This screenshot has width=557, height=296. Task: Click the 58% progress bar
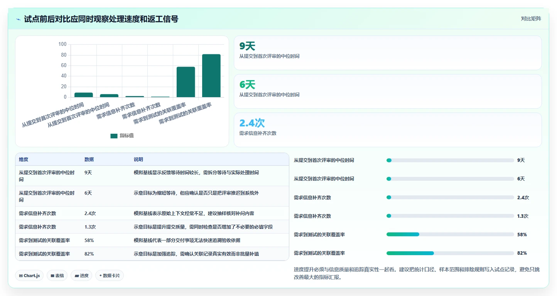pos(450,234)
